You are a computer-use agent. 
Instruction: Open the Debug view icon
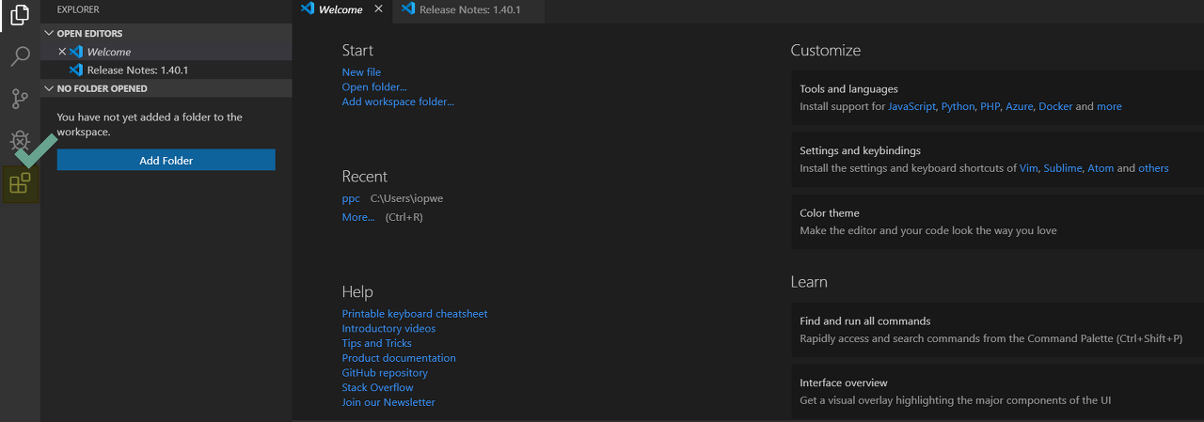click(x=20, y=141)
